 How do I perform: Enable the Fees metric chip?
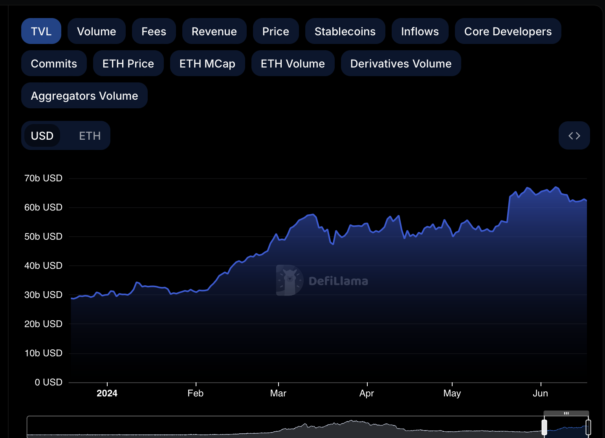154,31
